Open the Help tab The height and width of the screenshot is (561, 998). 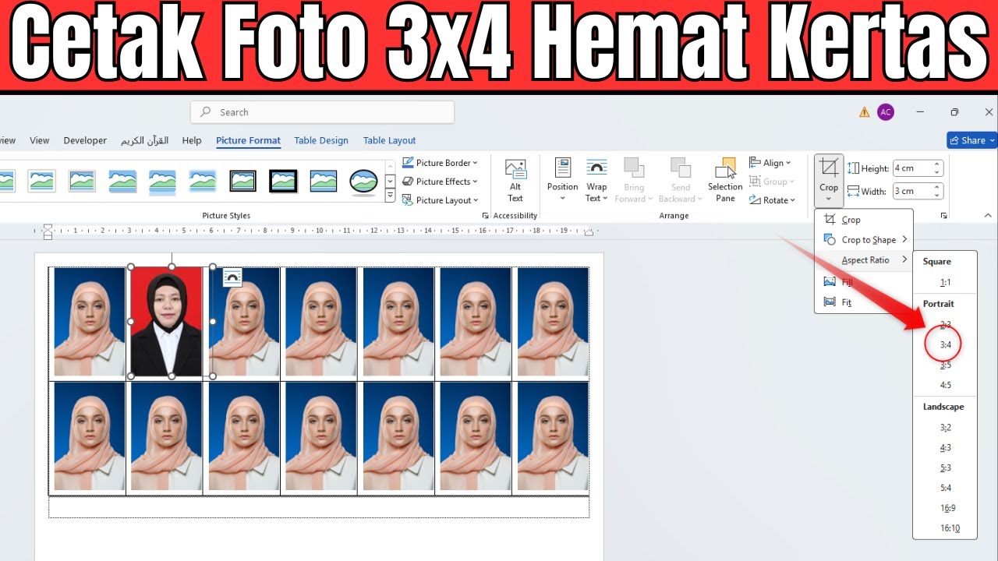click(192, 140)
